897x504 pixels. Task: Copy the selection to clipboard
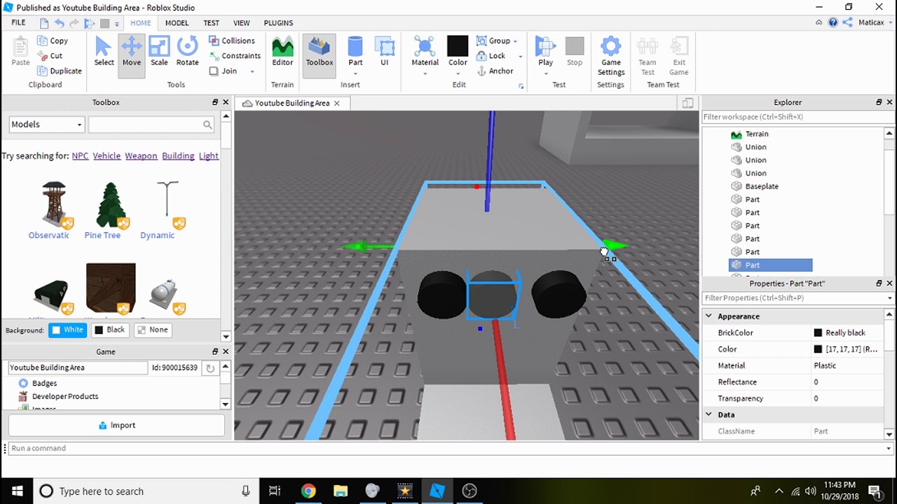pyautogui.click(x=53, y=41)
